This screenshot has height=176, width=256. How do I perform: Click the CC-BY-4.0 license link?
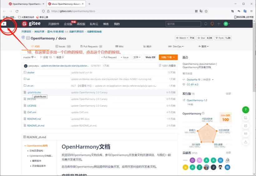pyautogui.click(x=193, y=84)
